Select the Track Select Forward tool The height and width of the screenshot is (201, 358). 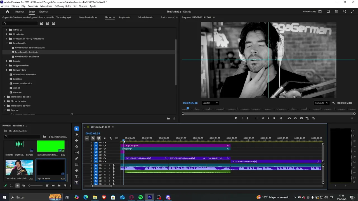pos(77,135)
